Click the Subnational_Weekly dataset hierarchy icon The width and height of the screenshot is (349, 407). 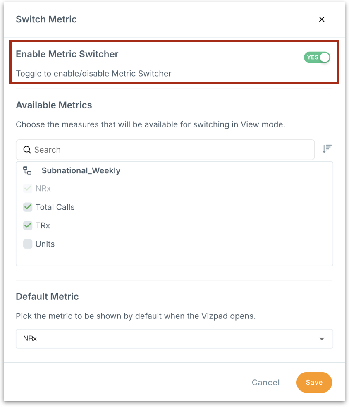[27, 170]
